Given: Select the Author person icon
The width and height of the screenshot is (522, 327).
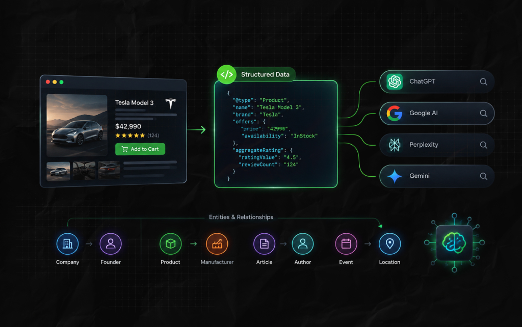Looking at the screenshot, I should [303, 244].
